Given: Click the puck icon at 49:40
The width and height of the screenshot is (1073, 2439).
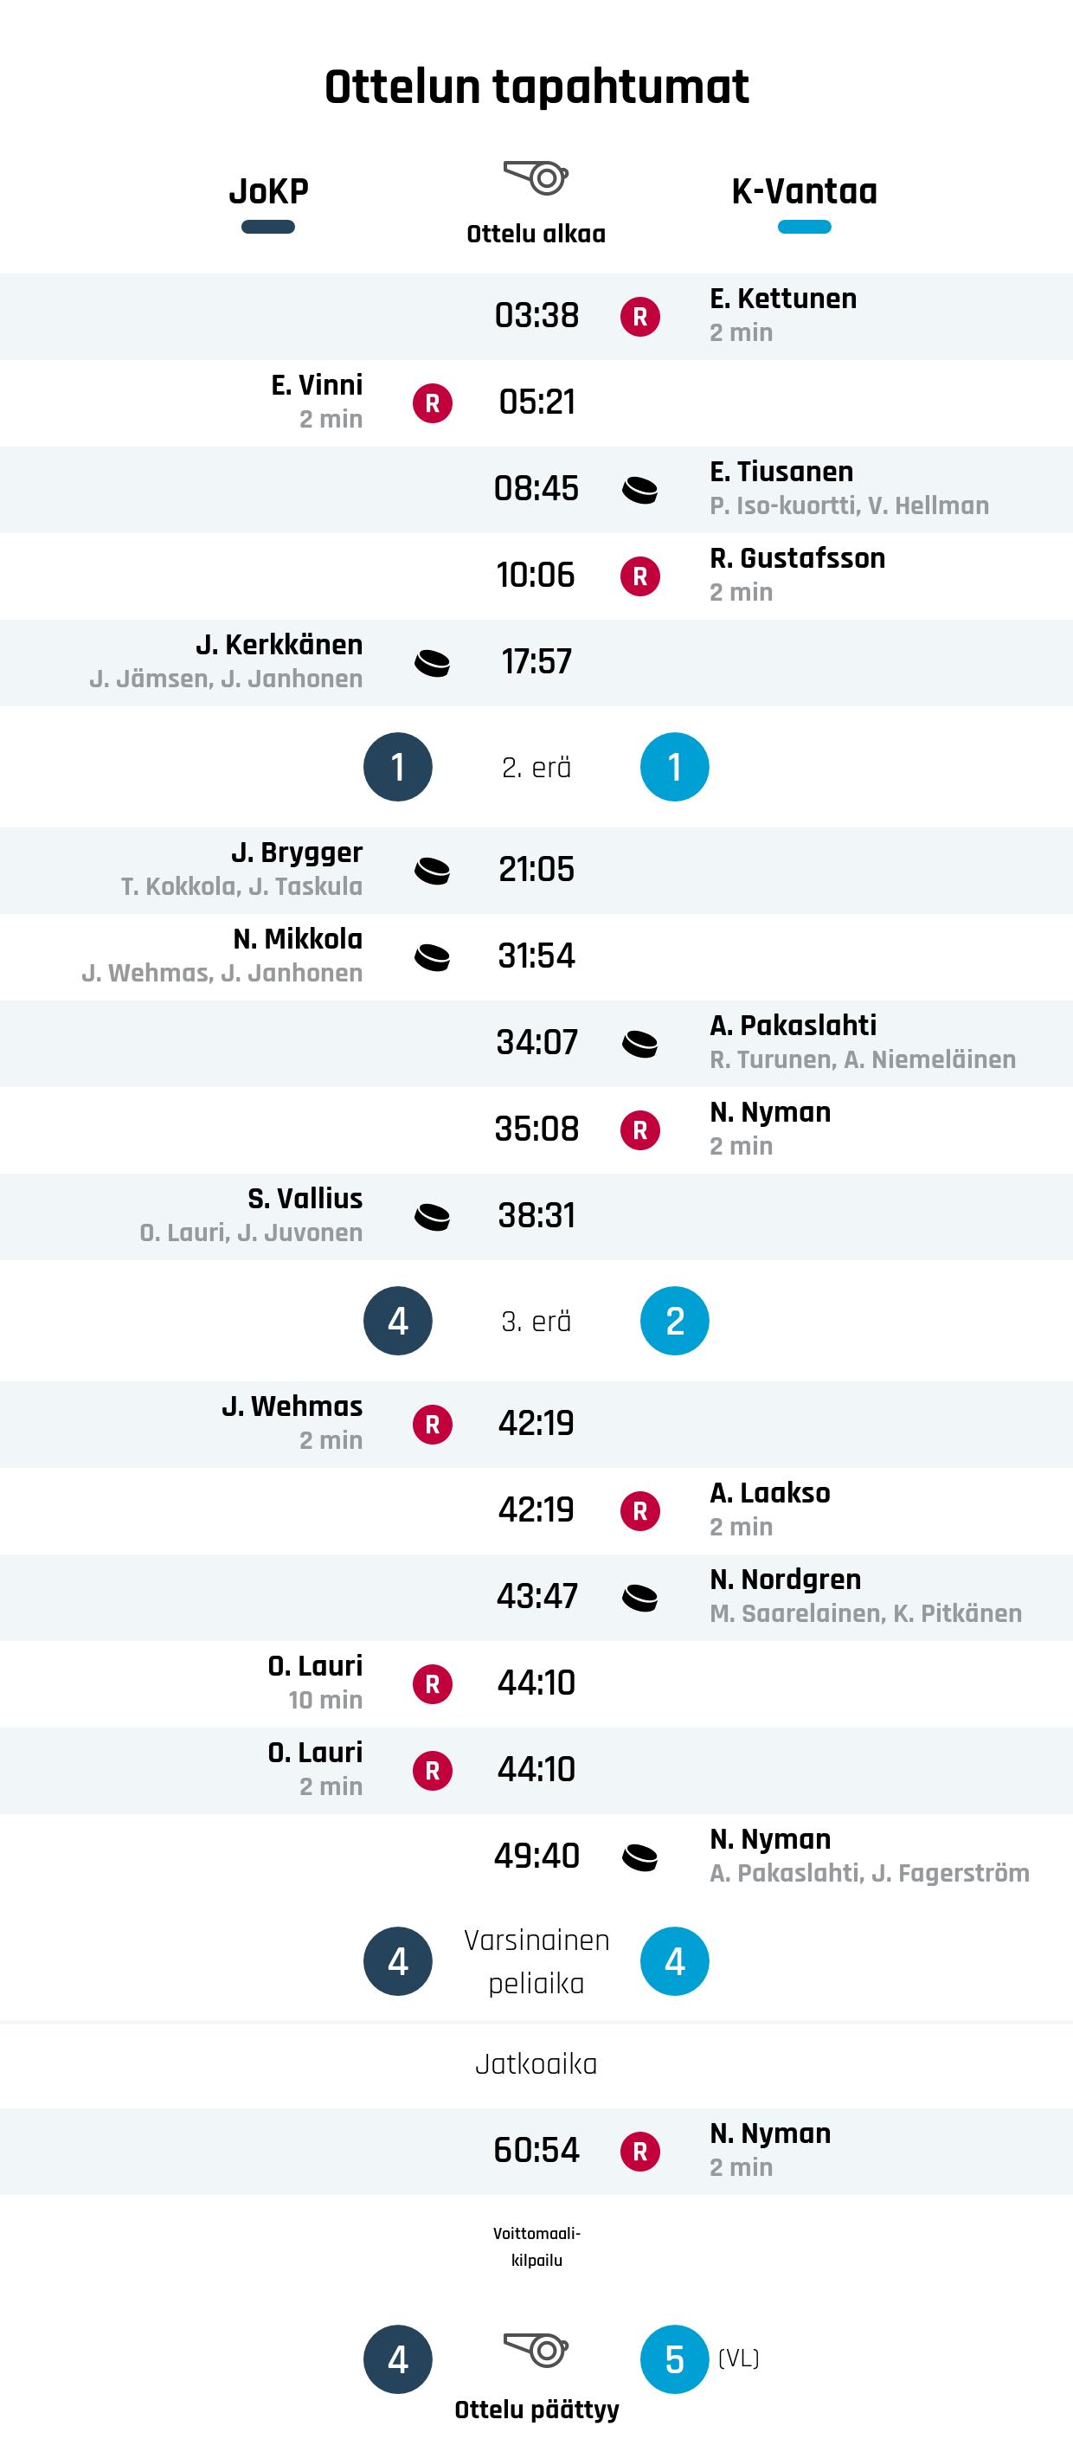Looking at the screenshot, I should (639, 1857).
